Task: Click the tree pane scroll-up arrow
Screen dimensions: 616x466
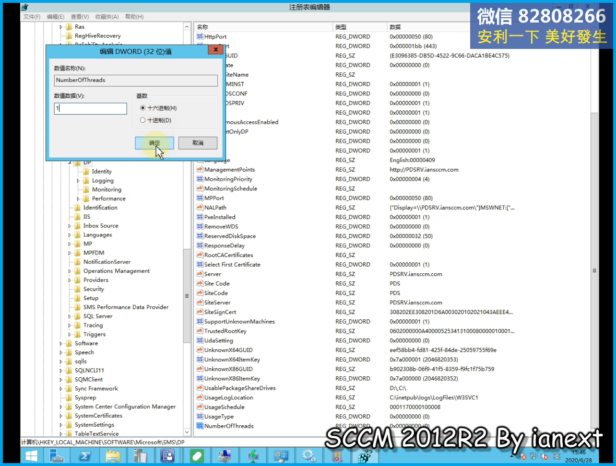Action: pyautogui.click(x=187, y=27)
